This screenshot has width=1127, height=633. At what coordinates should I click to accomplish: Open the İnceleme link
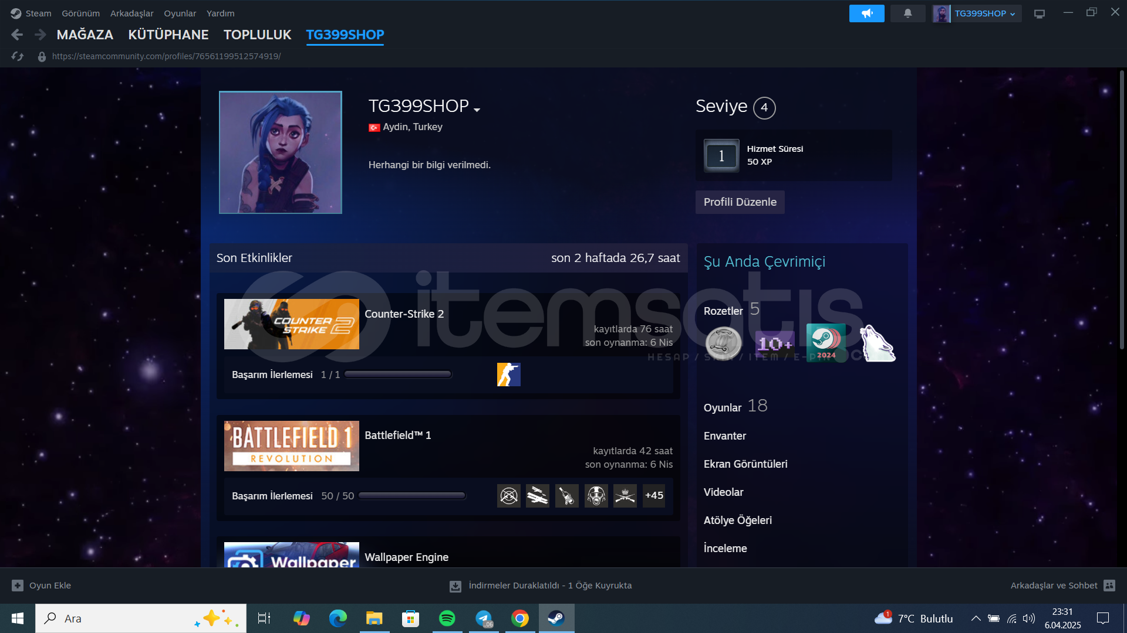click(726, 549)
